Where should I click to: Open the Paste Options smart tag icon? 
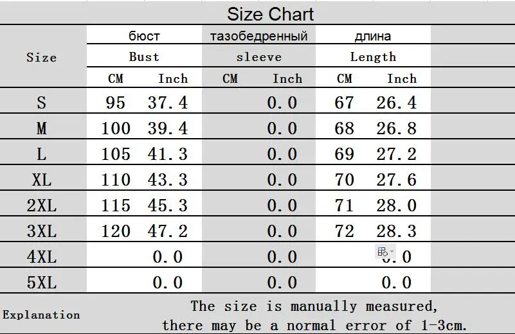(383, 252)
